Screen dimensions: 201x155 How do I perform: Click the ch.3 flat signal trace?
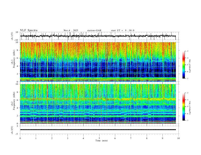(98, 130)
